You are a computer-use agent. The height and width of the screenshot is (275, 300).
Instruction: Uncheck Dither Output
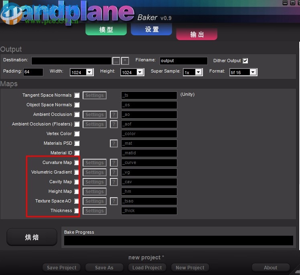pos(245,61)
